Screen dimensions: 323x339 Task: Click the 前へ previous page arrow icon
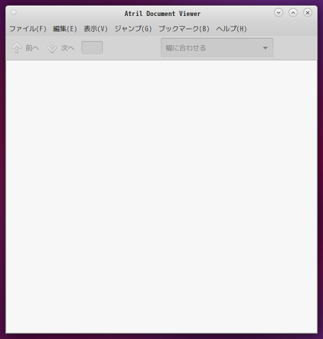(17, 48)
